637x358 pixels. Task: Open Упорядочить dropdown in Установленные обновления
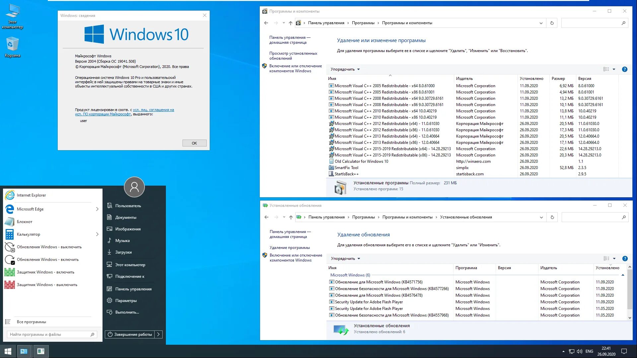(x=345, y=259)
